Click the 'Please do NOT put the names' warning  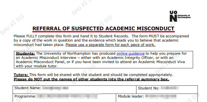[91, 79]
